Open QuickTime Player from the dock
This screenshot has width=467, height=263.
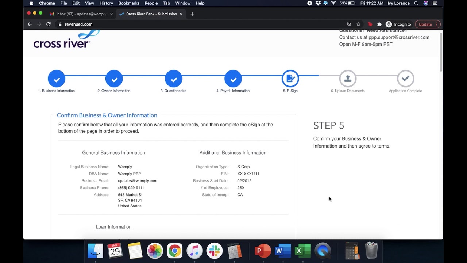point(323,251)
